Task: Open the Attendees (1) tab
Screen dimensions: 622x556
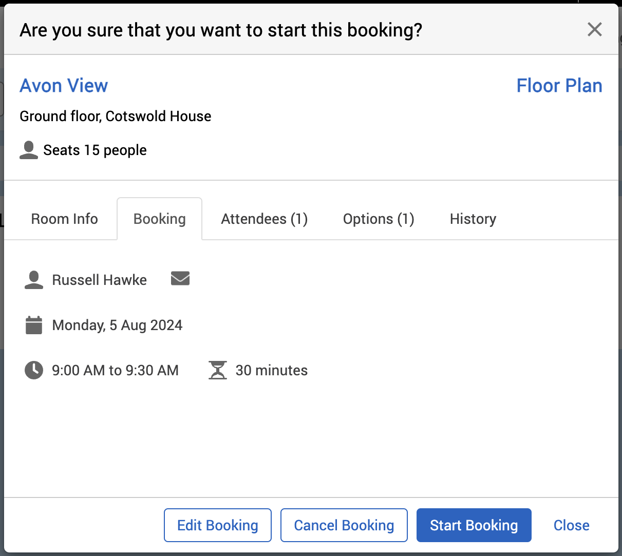Action: point(264,219)
